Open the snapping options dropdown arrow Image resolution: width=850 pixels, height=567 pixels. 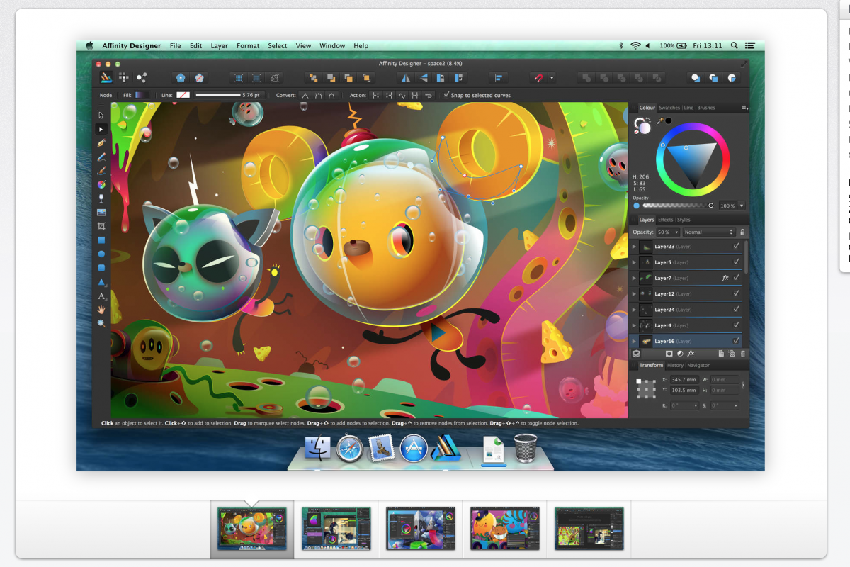pos(552,78)
